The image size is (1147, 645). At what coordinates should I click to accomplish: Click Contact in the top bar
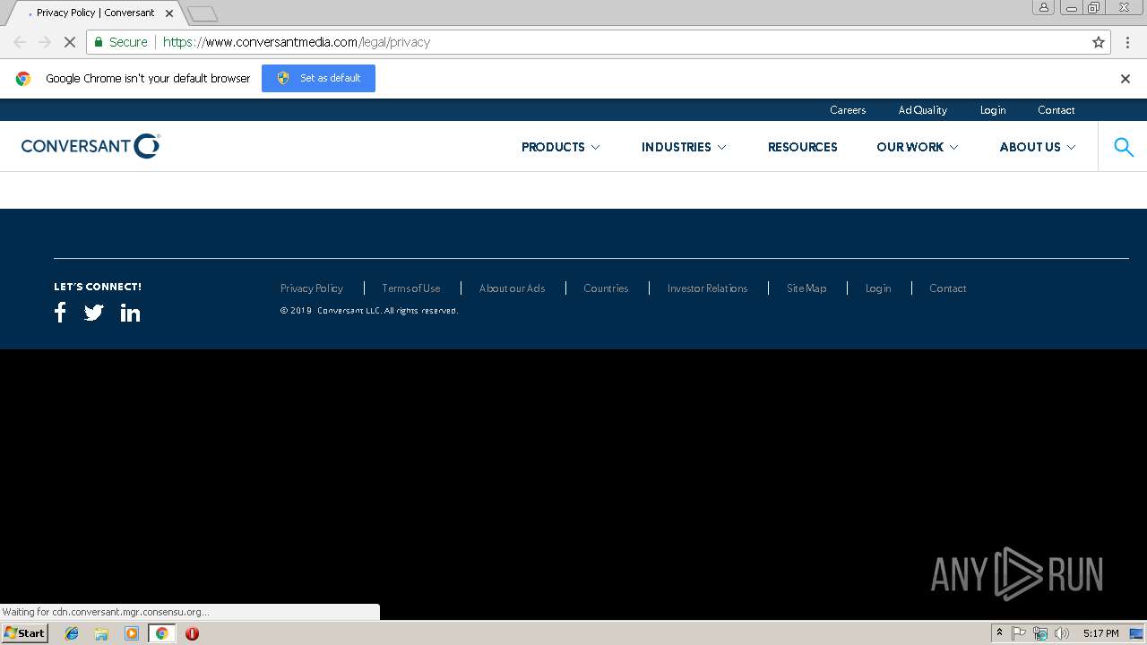click(x=1056, y=110)
